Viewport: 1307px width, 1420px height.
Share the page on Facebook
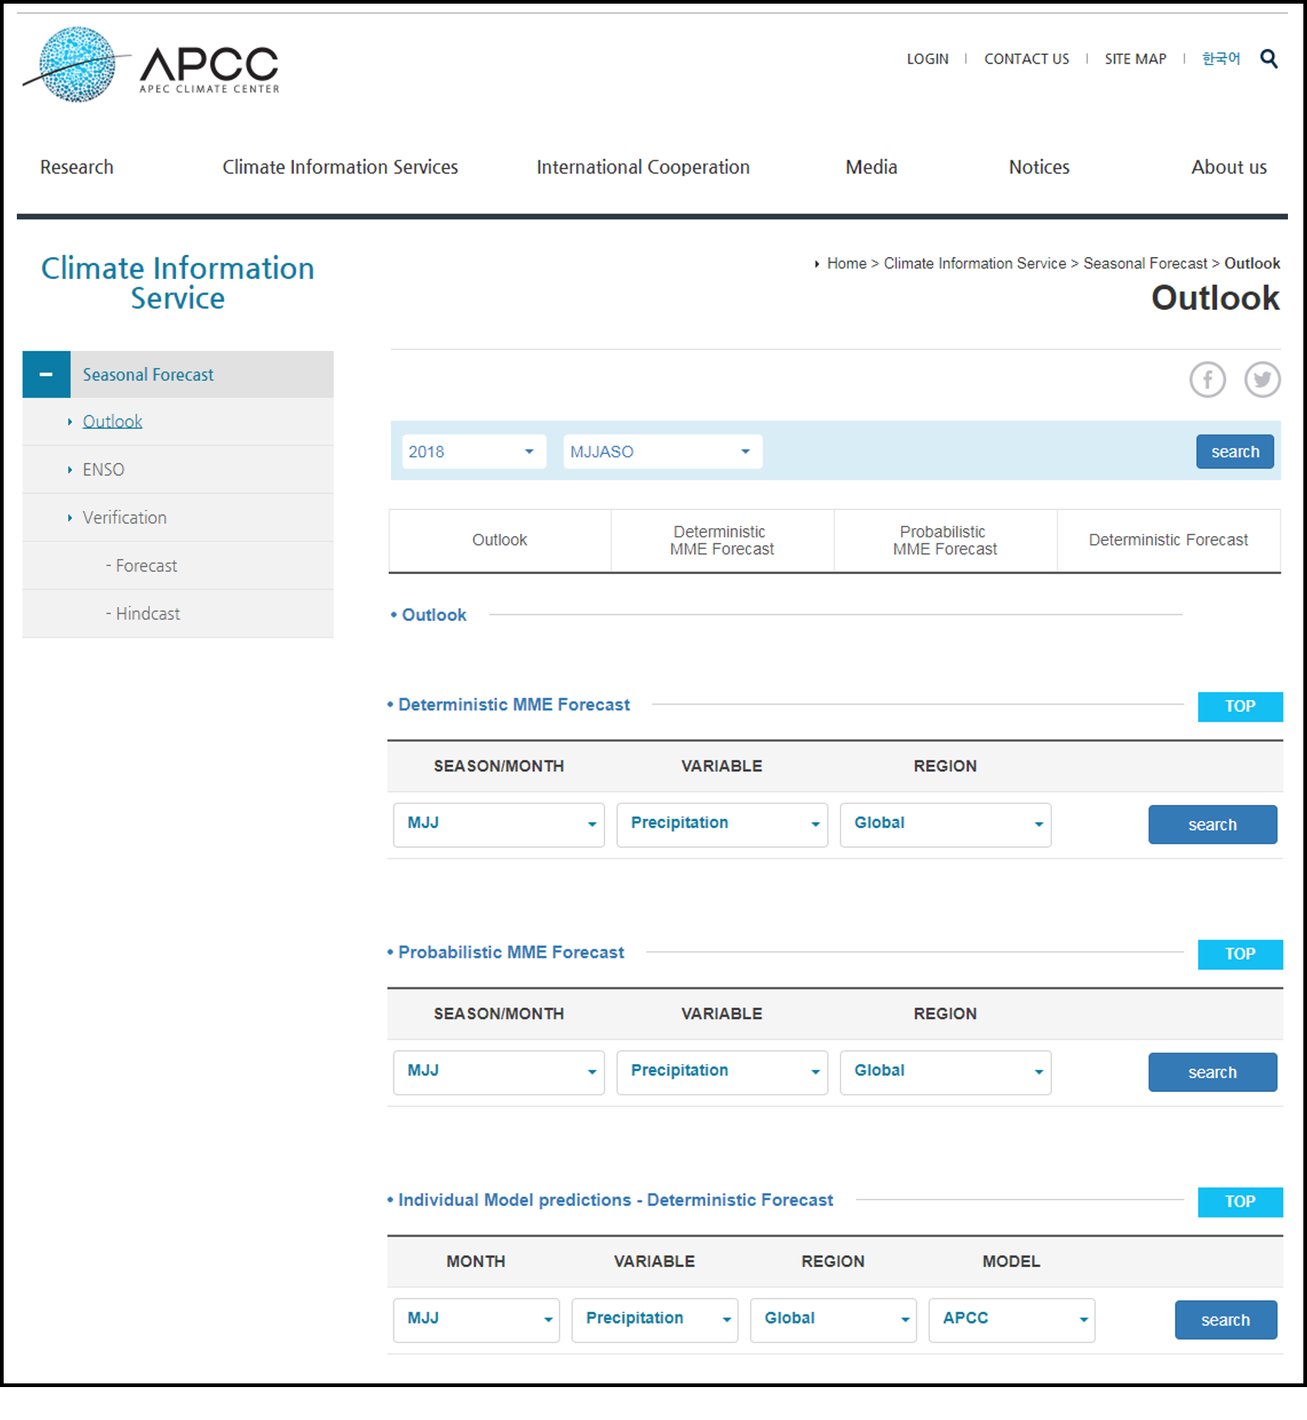pos(1207,379)
